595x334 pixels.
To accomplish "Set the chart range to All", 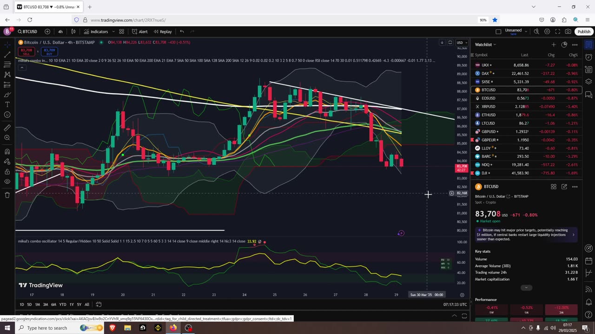I will tap(87, 304).
